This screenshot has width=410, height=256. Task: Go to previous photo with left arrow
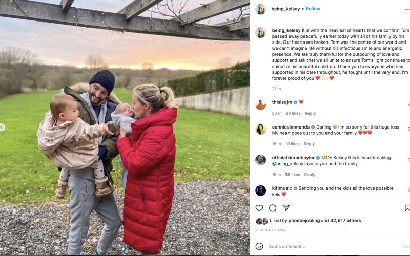click(2, 127)
